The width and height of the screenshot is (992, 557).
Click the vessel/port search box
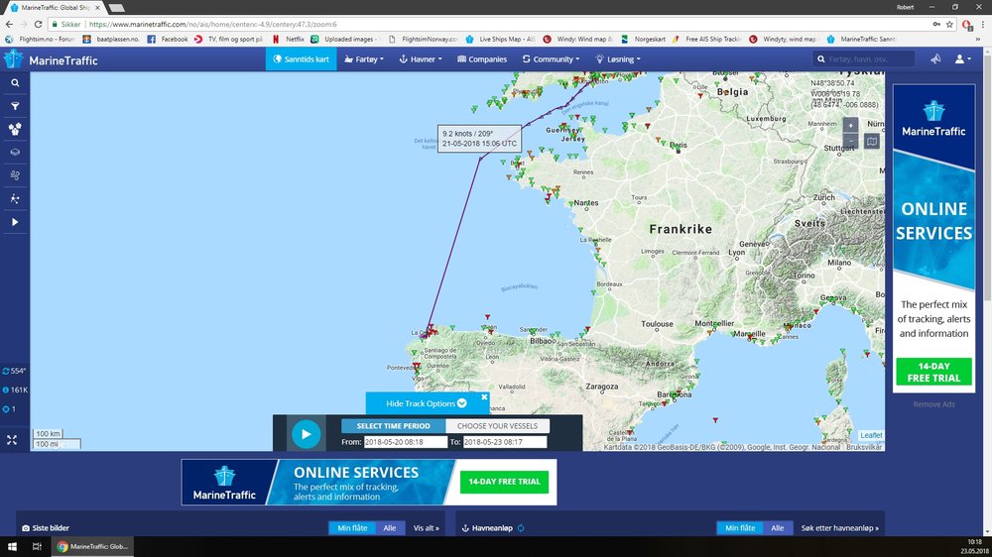[x=864, y=58]
